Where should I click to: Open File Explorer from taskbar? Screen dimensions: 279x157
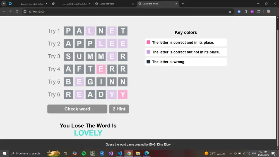pos(138,153)
